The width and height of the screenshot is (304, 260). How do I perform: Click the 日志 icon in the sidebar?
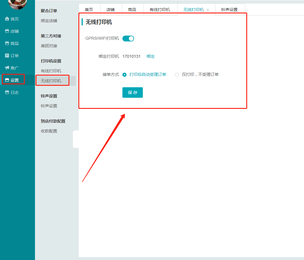[7, 93]
